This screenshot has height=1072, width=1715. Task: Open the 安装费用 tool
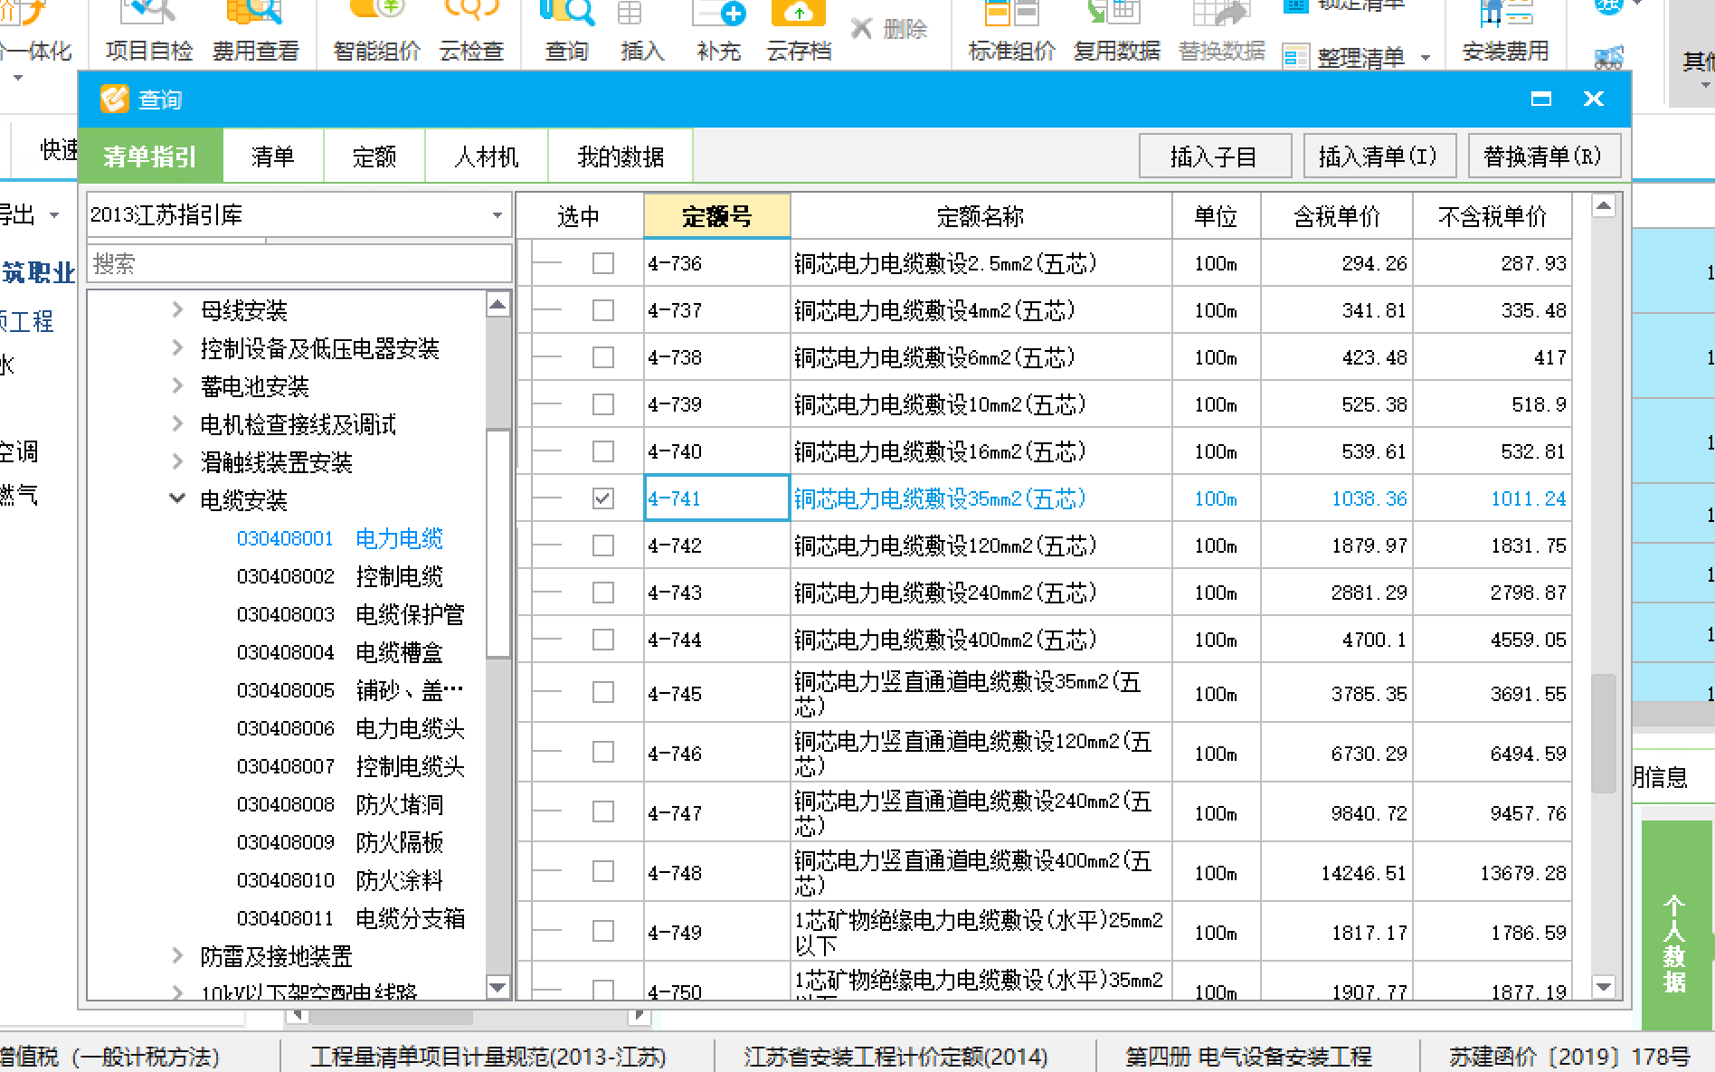pos(1505,33)
